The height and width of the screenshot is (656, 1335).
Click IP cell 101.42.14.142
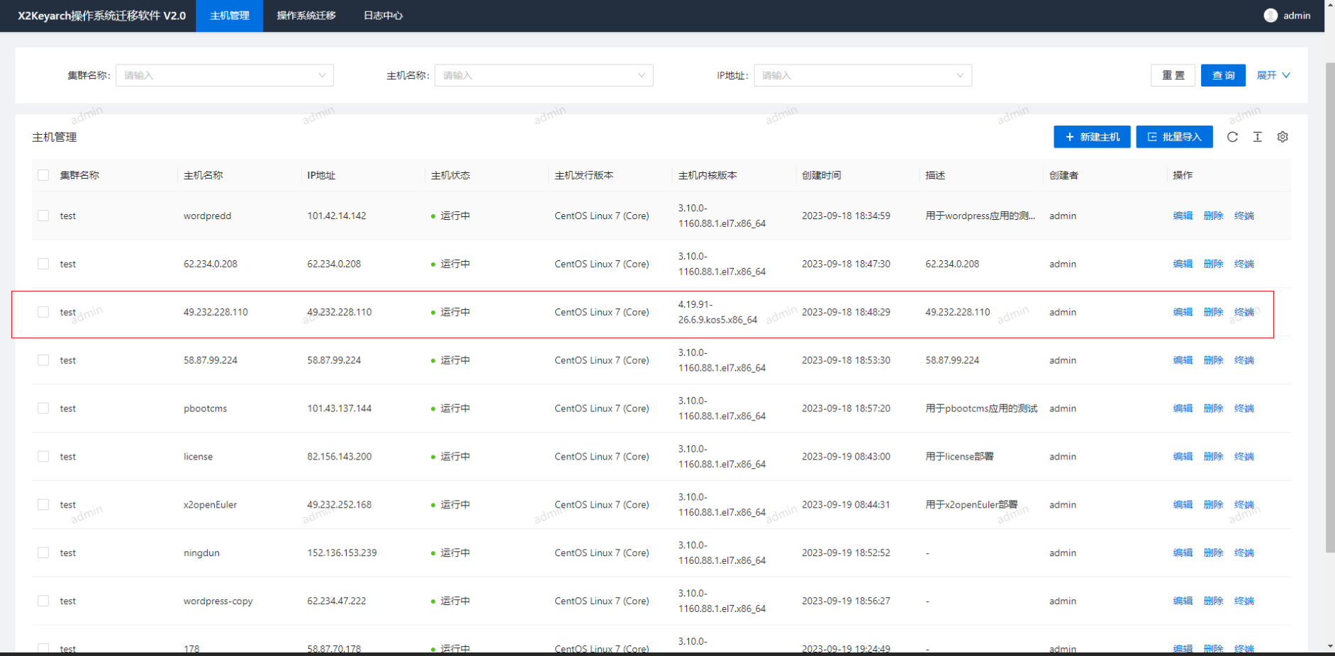(337, 216)
